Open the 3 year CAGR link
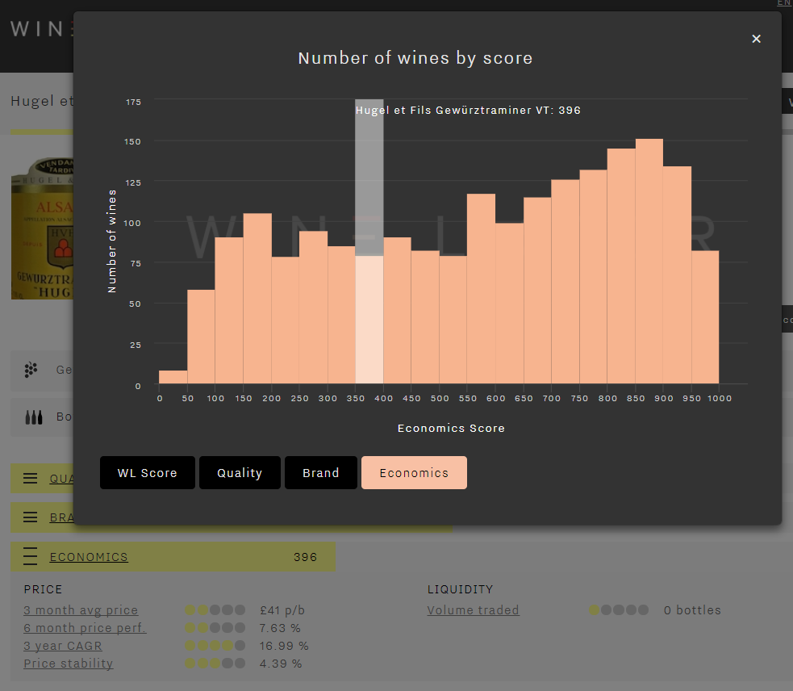The image size is (793, 691). [63, 646]
